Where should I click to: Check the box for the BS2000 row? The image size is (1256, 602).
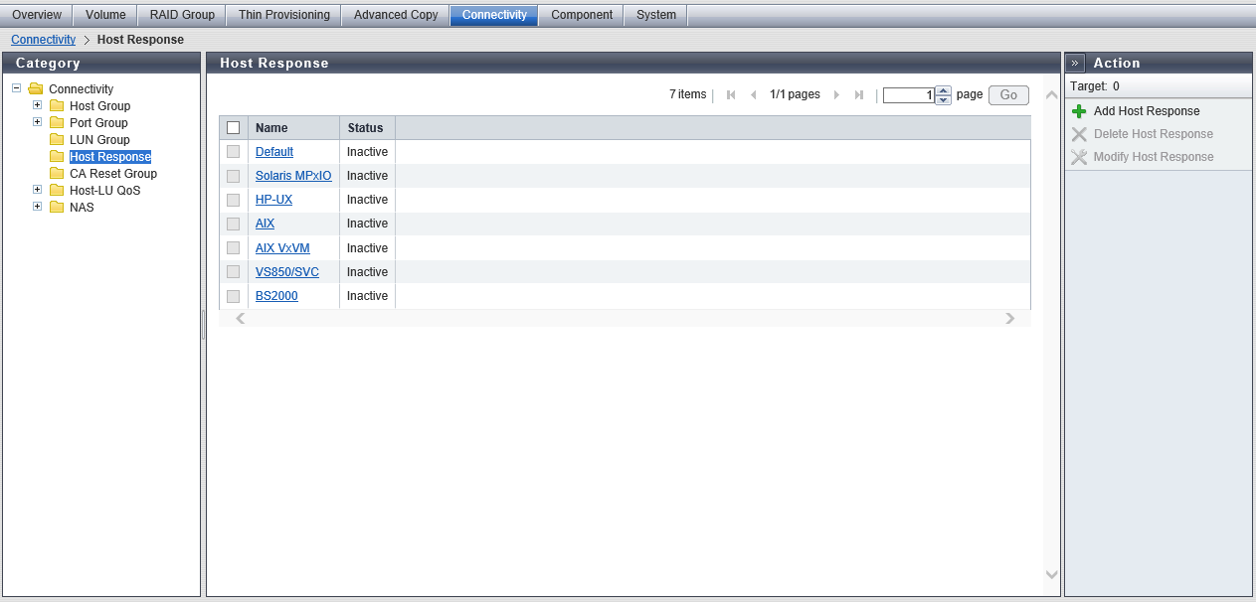click(x=234, y=296)
